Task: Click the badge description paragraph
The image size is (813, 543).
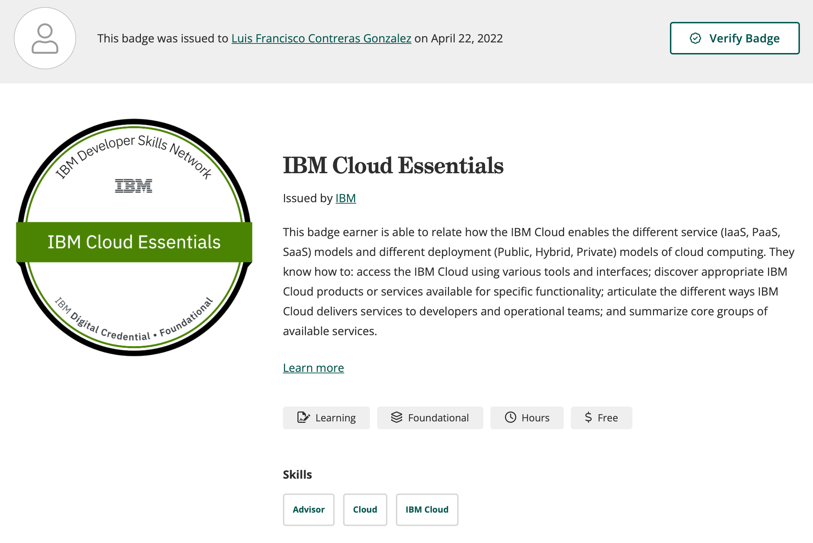Action: (538, 281)
